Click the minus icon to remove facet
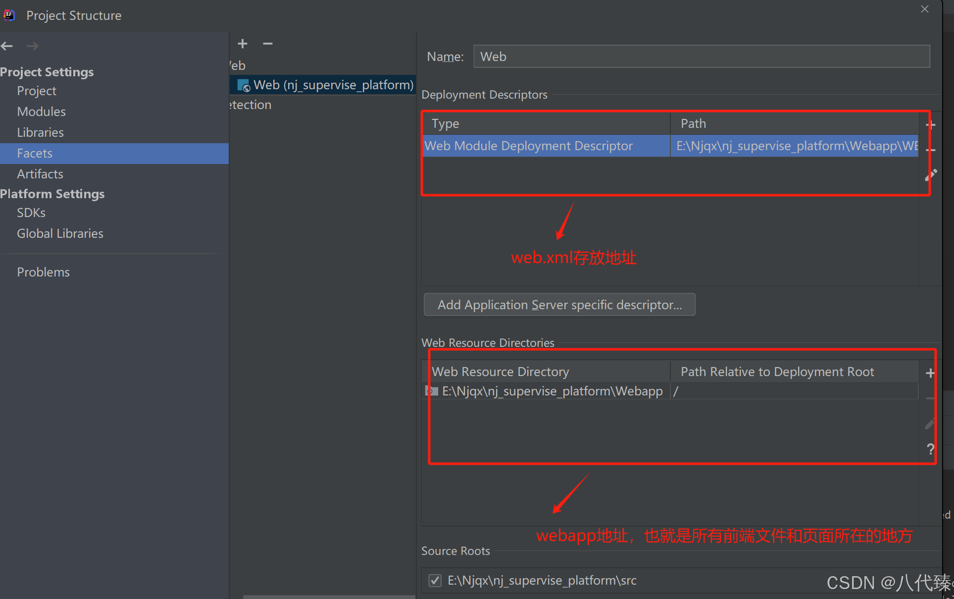 (x=268, y=44)
